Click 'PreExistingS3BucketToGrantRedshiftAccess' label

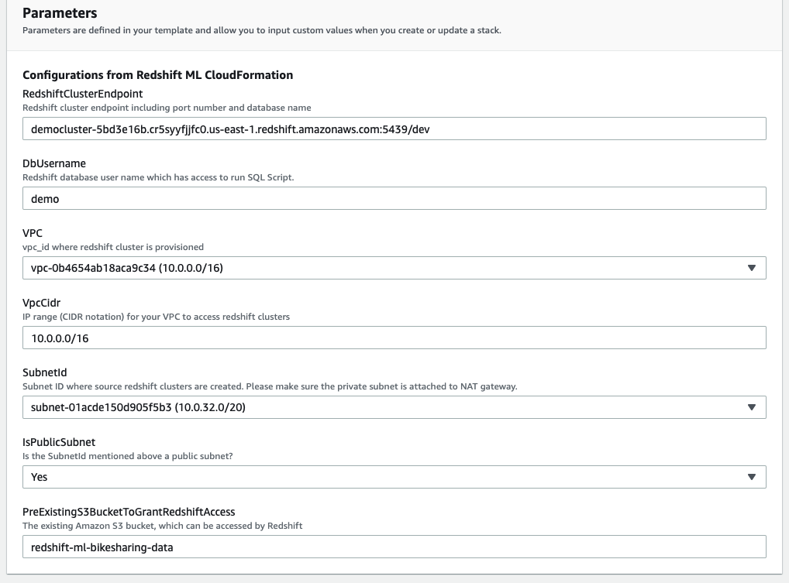(x=129, y=512)
